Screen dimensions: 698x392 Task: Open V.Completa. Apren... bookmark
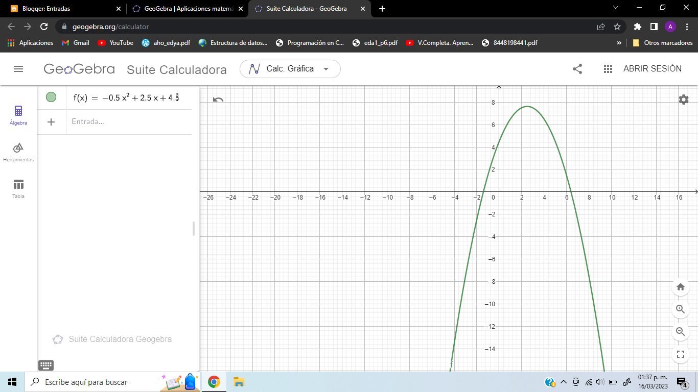pos(439,43)
